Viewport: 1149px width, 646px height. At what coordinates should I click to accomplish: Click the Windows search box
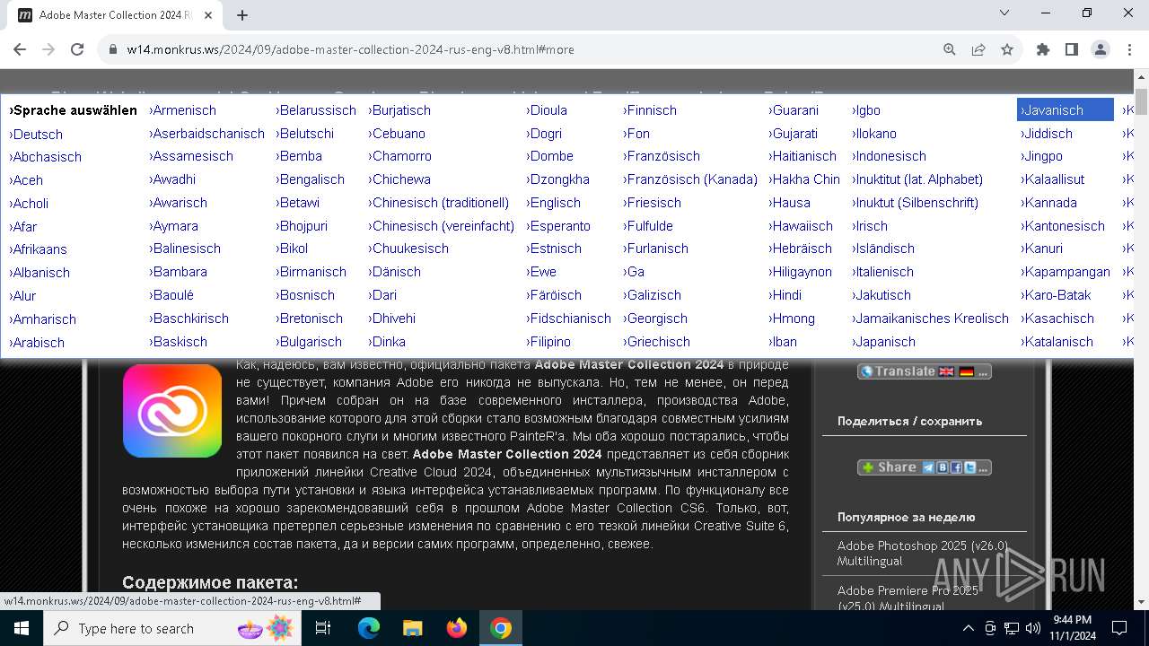point(172,628)
